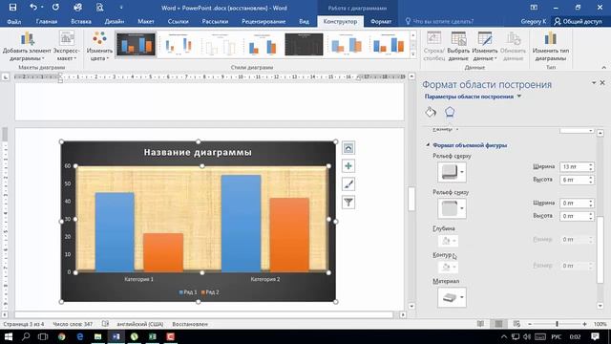Viewport: 611px width, 344px height.
Task: Open Windows Start menu
Action: pos(8,336)
